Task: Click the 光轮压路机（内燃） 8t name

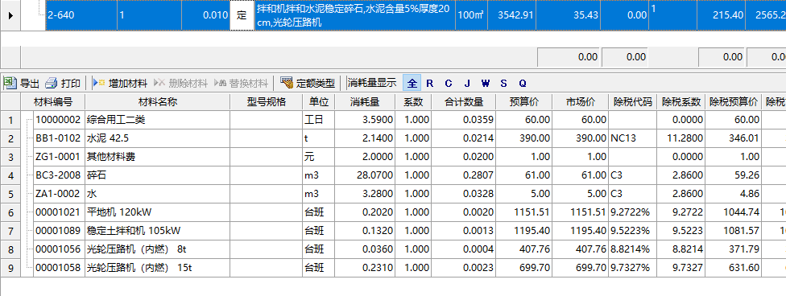Action: 157,249
